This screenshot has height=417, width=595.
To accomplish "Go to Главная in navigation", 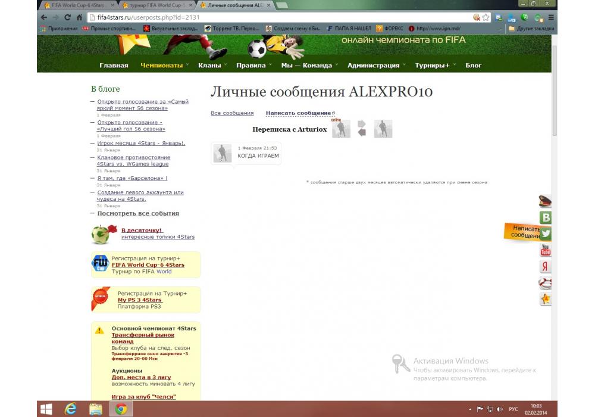I will pyautogui.click(x=114, y=66).
